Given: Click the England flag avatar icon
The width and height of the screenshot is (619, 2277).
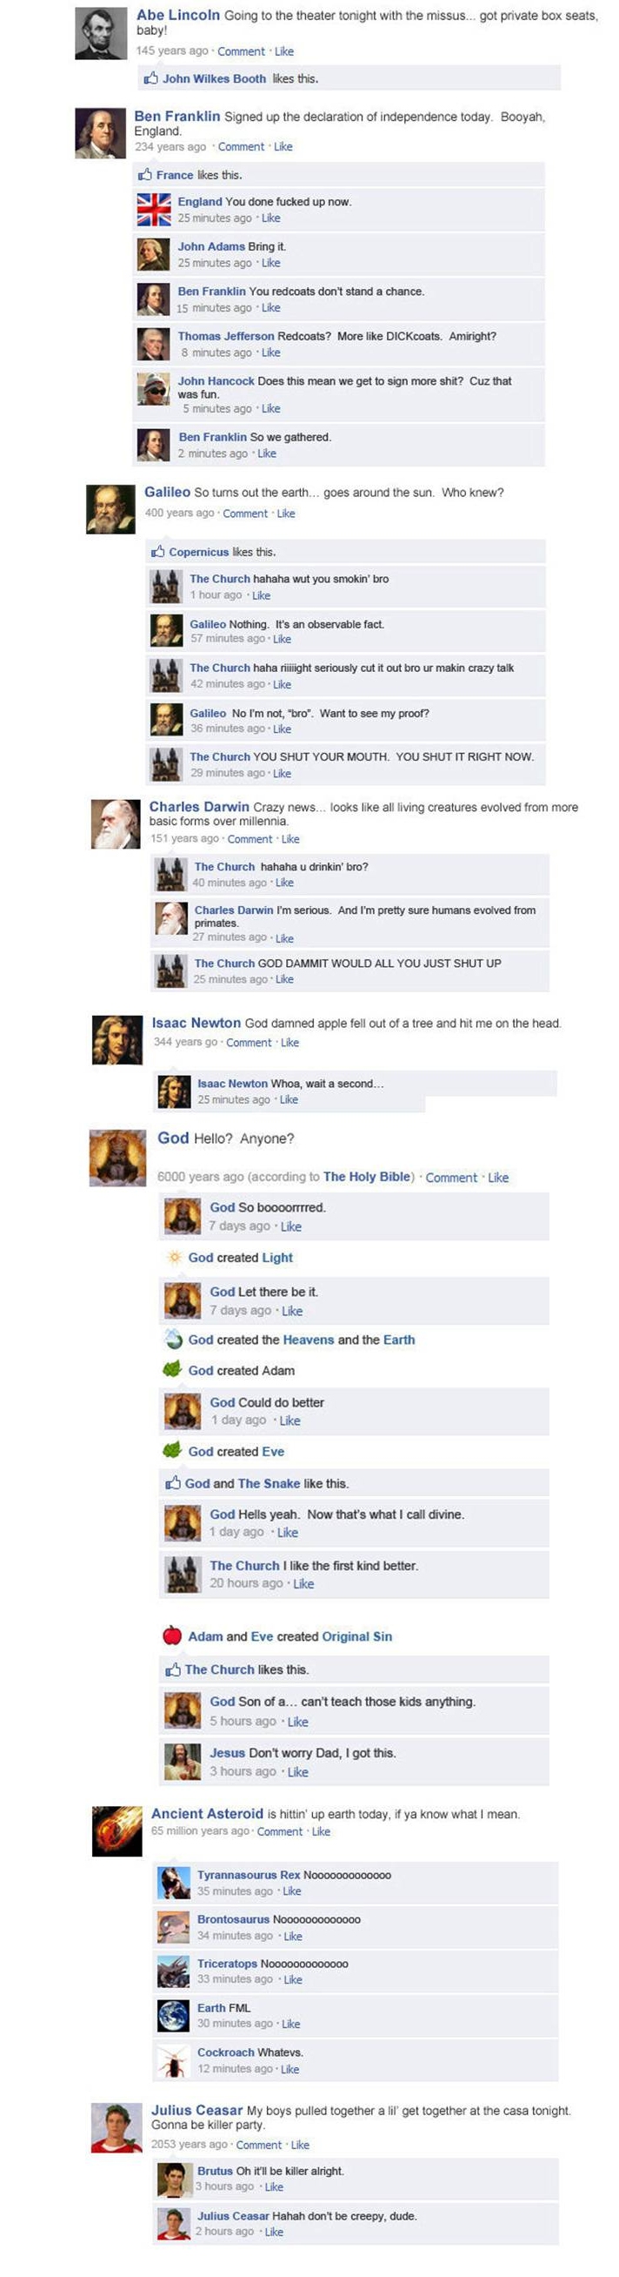Looking at the screenshot, I should [154, 210].
